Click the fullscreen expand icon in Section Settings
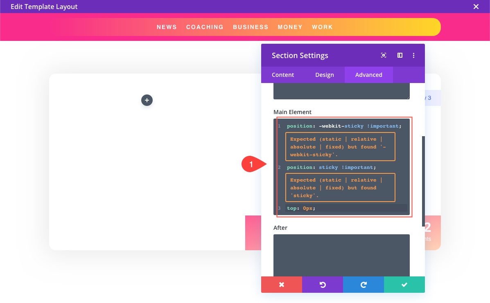Screen dimensions: 490x303 (x=384, y=55)
